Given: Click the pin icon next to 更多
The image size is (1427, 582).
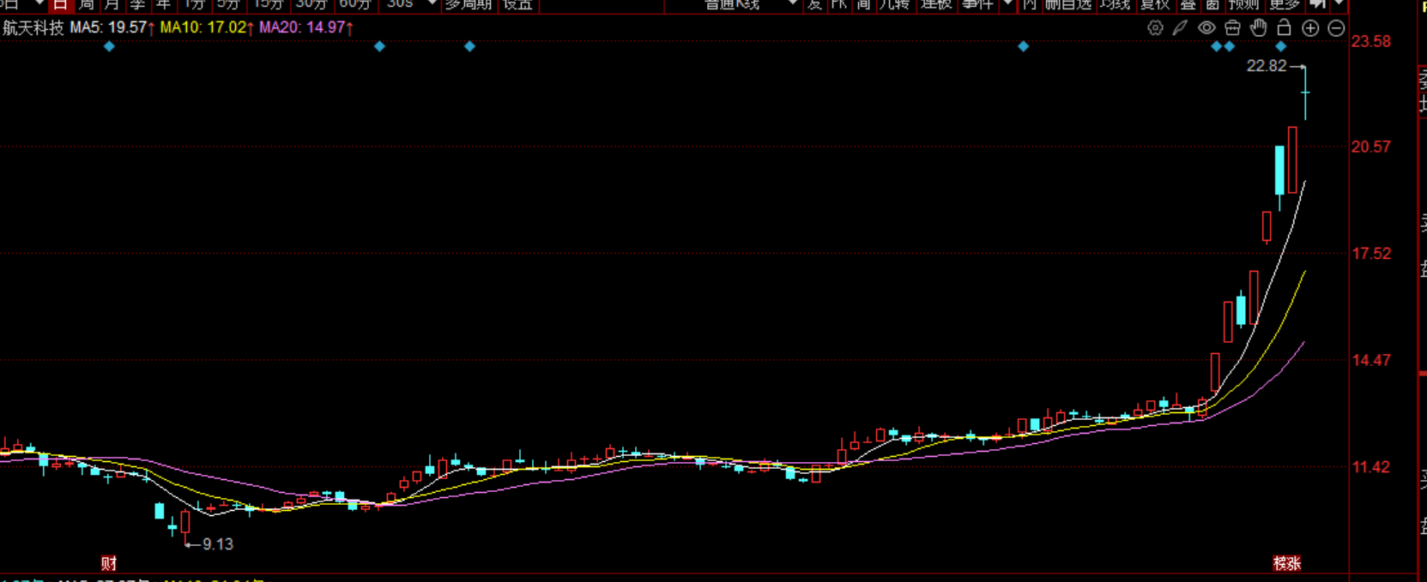Looking at the screenshot, I should coord(1318,4).
